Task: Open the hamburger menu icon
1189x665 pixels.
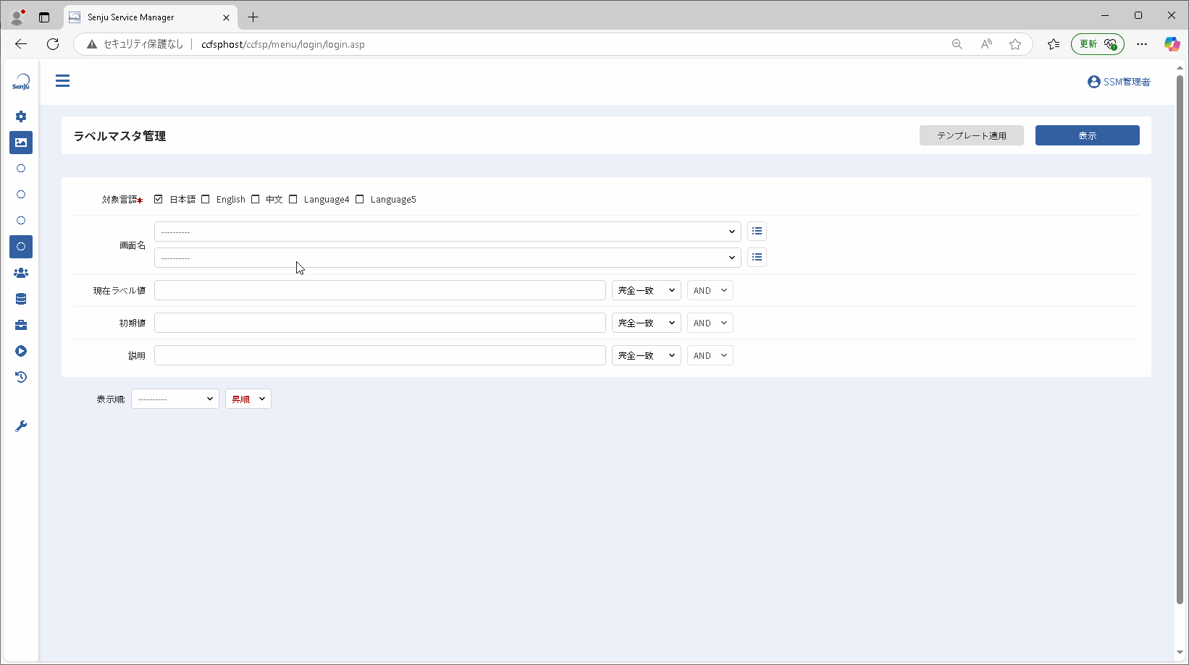Action: (x=63, y=81)
